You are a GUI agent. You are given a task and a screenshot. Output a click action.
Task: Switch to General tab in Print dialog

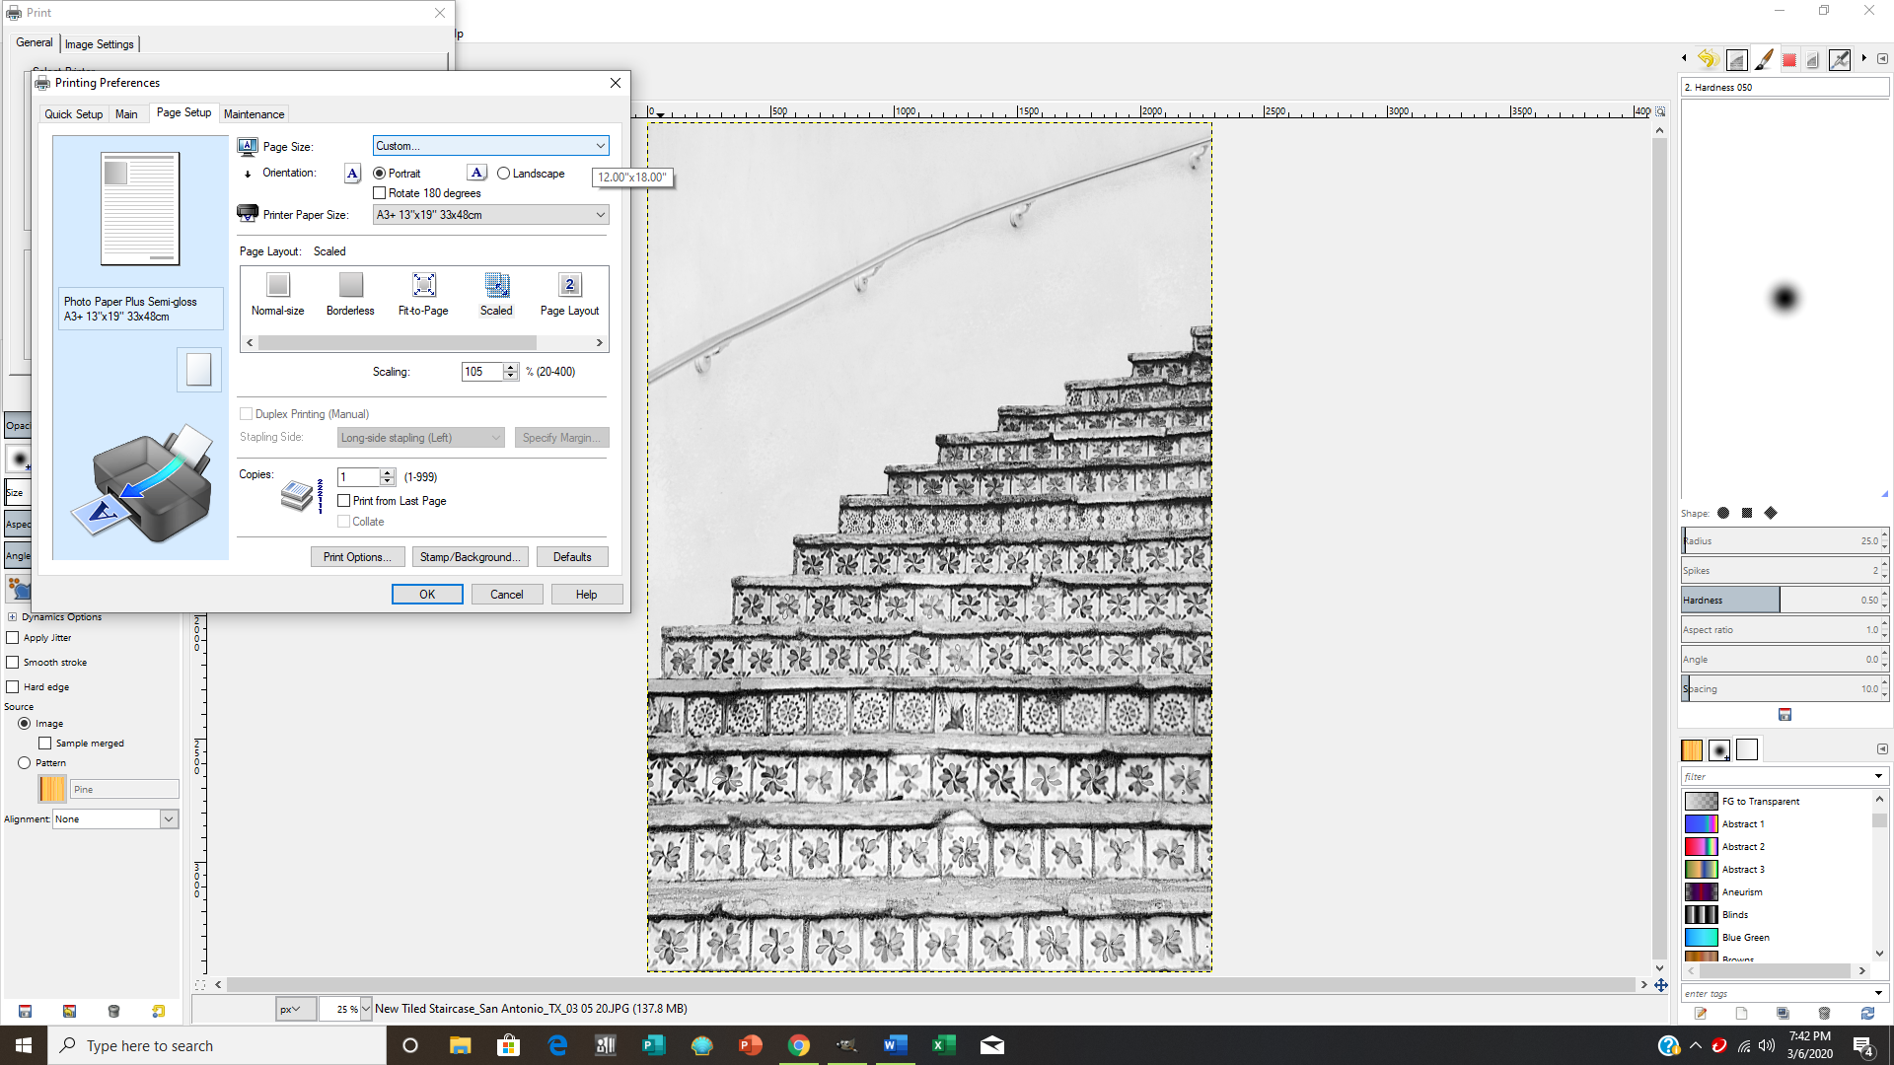pos(35,42)
